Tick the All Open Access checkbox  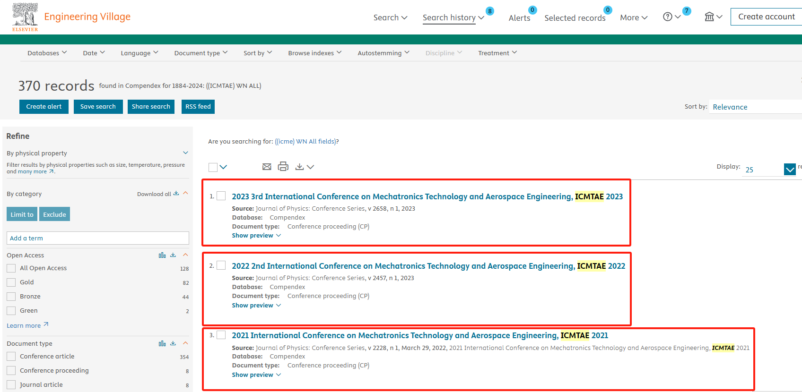(x=11, y=268)
